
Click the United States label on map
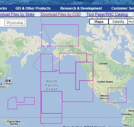point(105,82)
